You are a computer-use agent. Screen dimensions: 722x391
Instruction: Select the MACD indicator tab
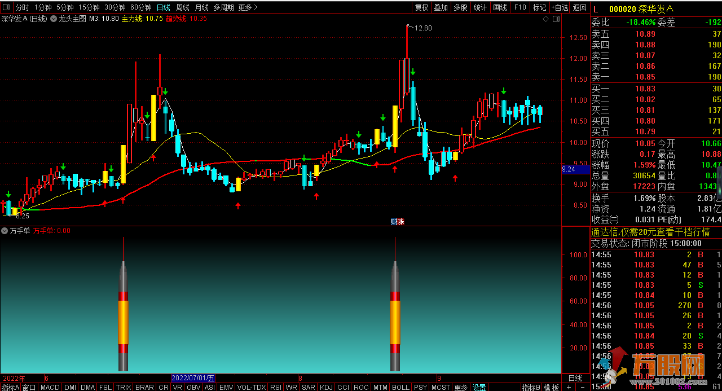pos(50,387)
